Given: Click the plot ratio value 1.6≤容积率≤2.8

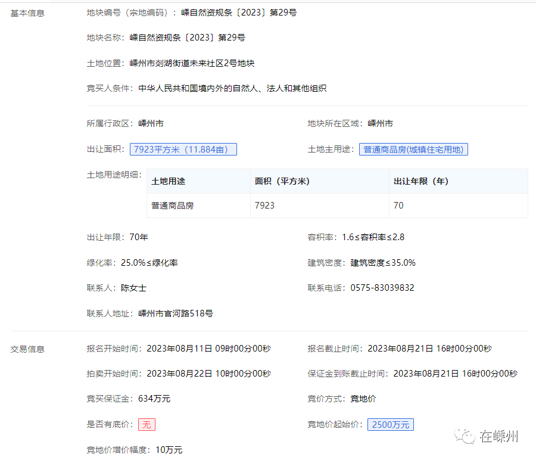Looking at the screenshot, I should pos(373,237).
